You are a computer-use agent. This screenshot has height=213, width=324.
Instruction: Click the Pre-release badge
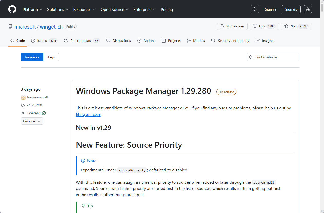[226, 92]
